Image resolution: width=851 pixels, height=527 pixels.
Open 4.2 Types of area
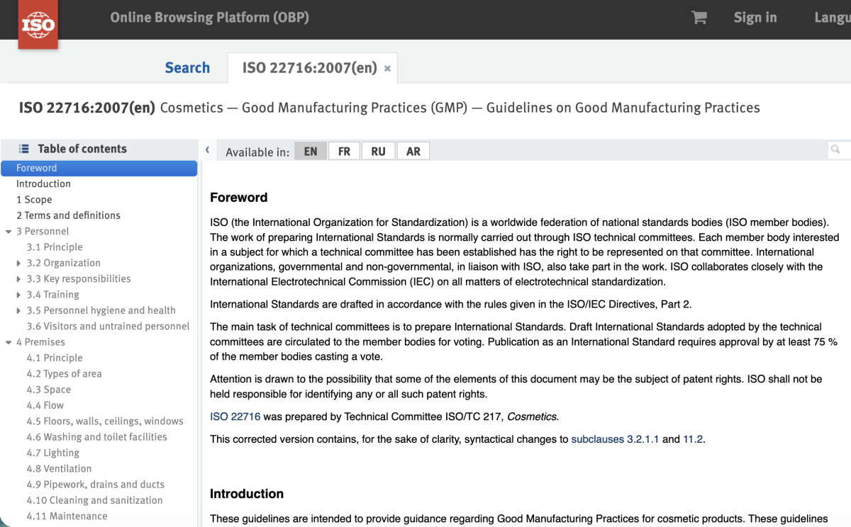(64, 374)
